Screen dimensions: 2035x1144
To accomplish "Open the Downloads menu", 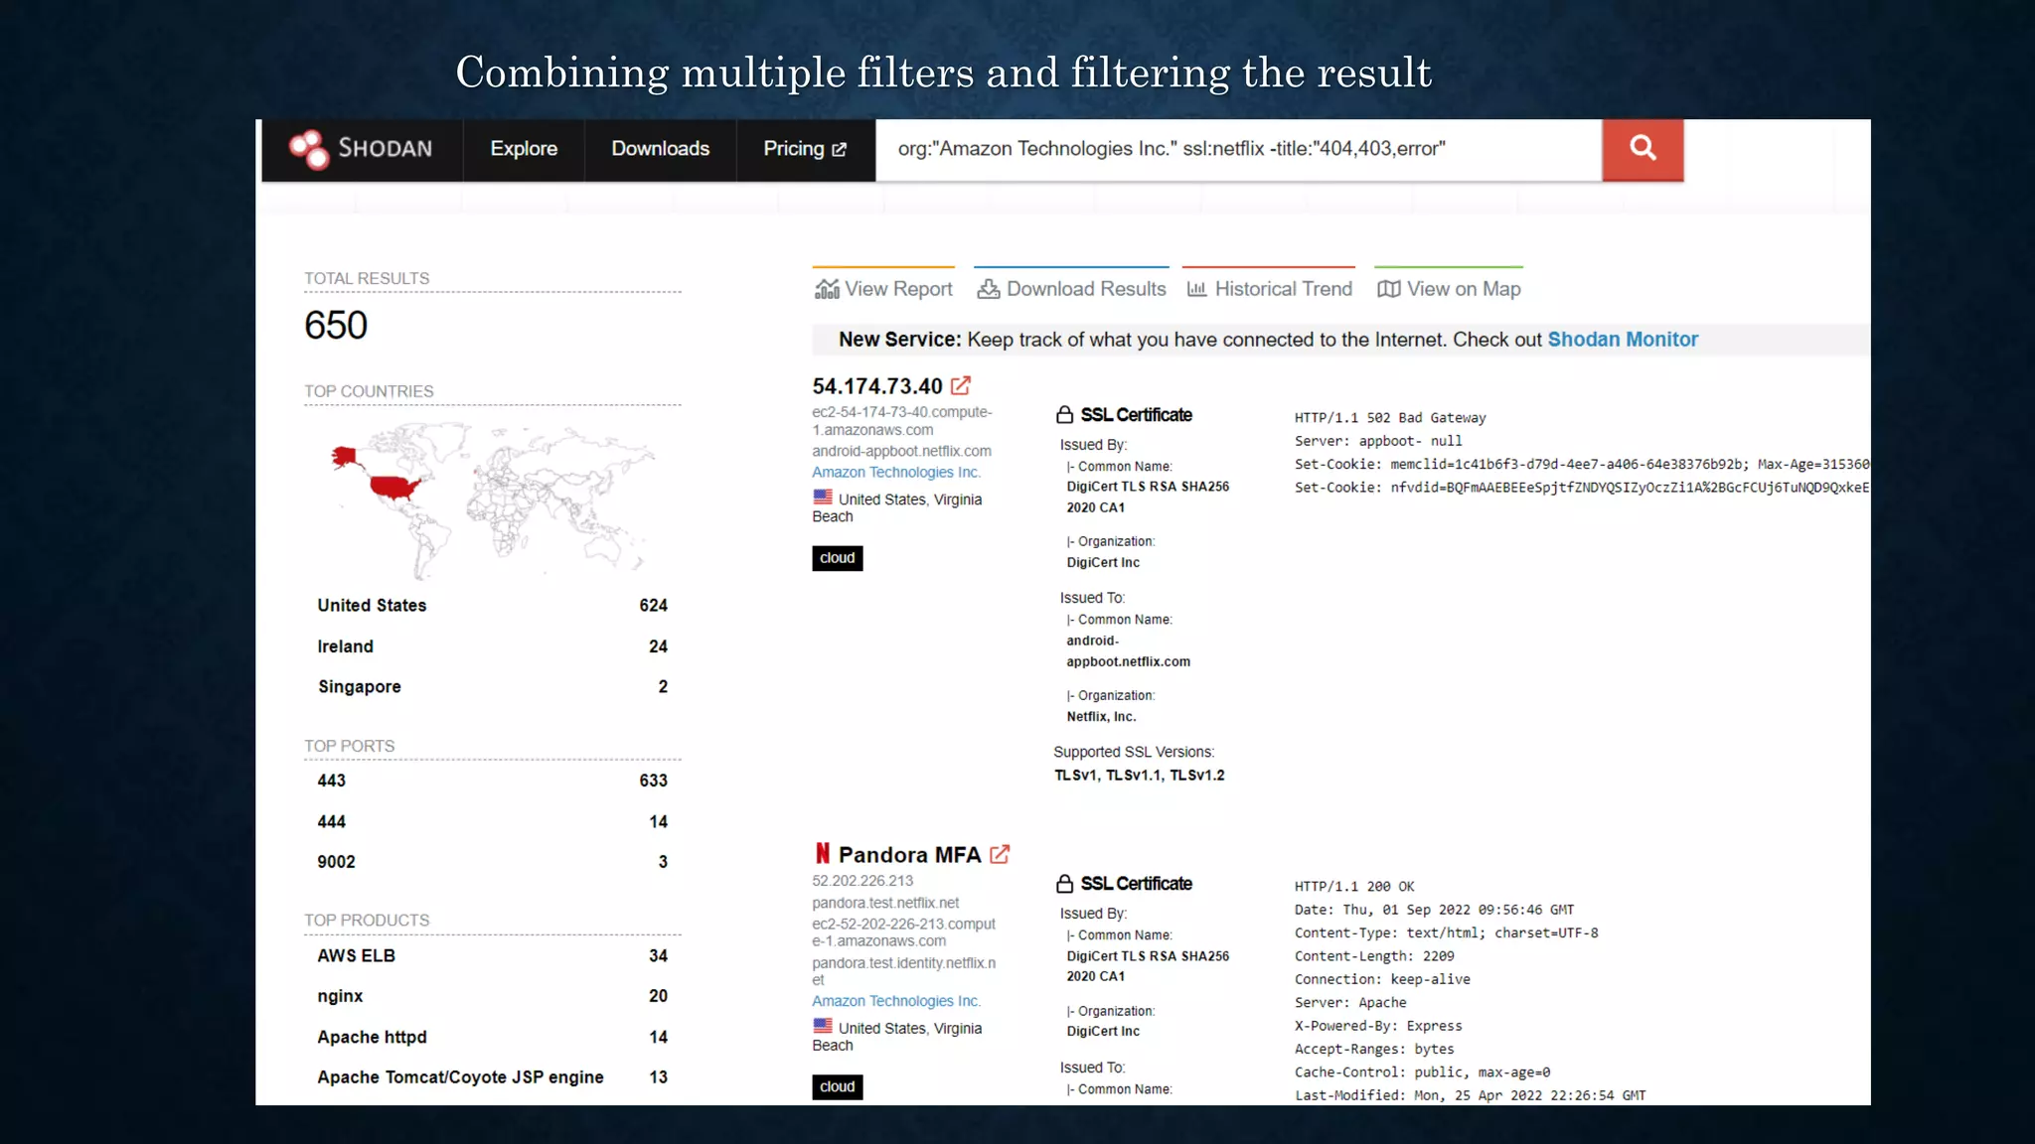I will (661, 149).
